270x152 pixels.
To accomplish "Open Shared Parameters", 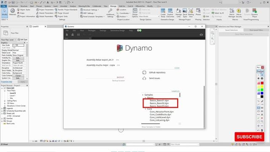I will 45,13.
